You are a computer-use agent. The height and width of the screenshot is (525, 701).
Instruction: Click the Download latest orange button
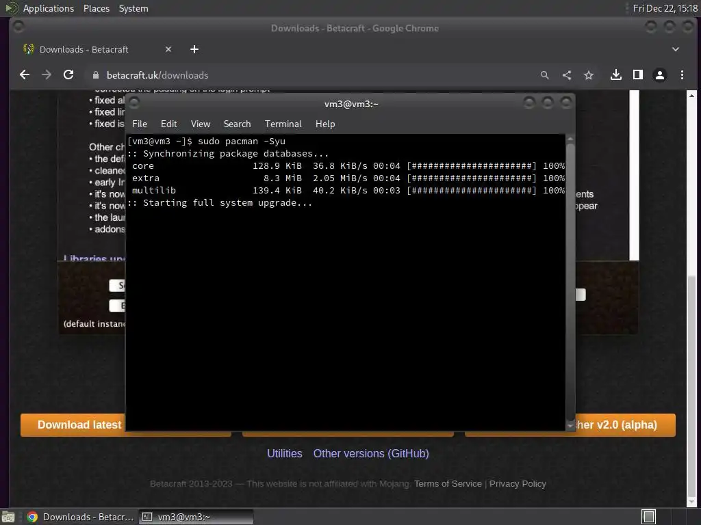73,425
